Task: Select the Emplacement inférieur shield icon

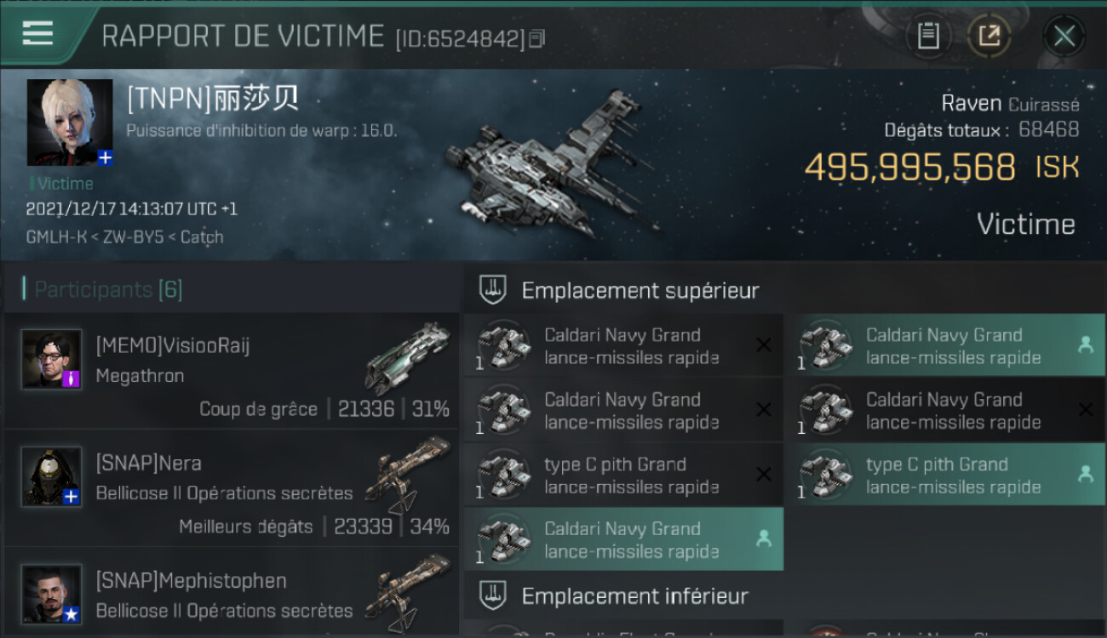Action: pyautogui.click(x=494, y=595)
